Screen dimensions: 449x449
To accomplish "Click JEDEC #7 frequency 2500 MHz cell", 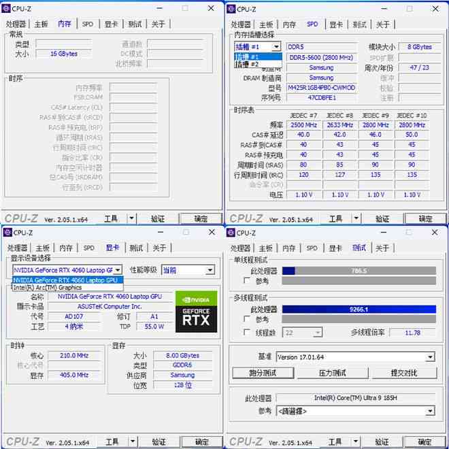I will point(303,125).
